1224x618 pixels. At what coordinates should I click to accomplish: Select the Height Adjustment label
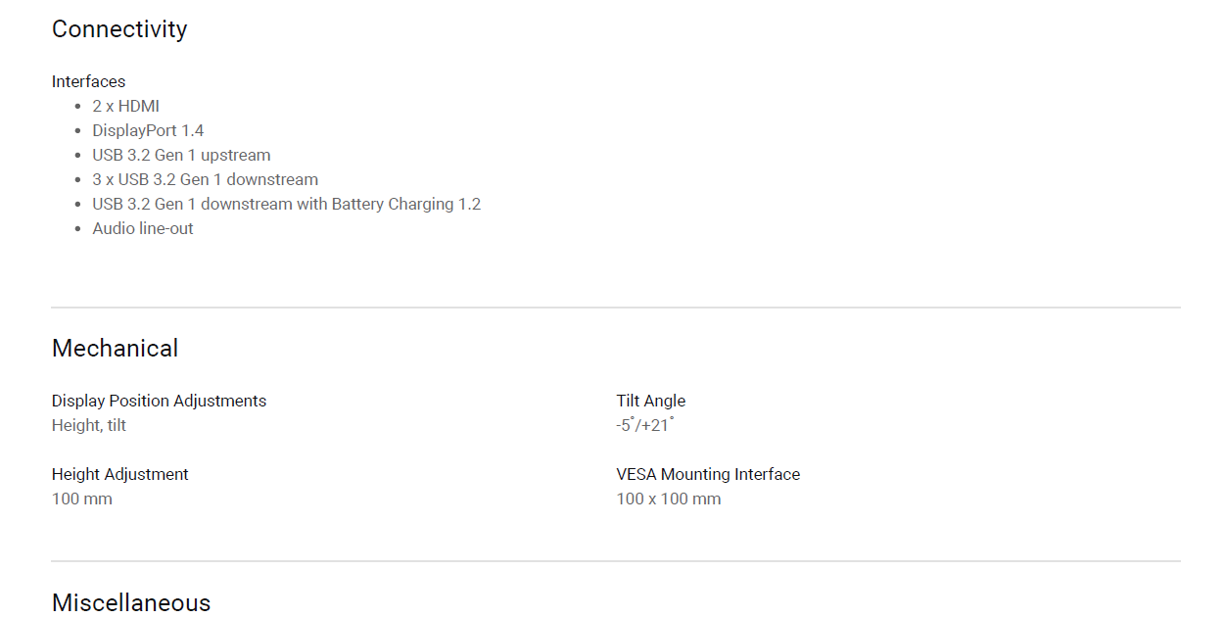click(x=120, y=474)
